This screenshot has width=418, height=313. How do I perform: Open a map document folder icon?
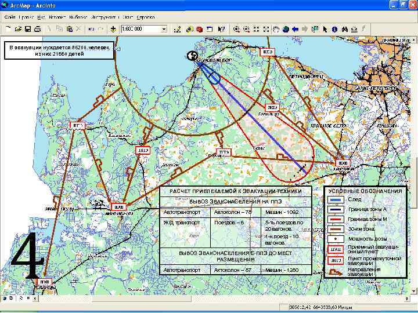tap(18, 29)
